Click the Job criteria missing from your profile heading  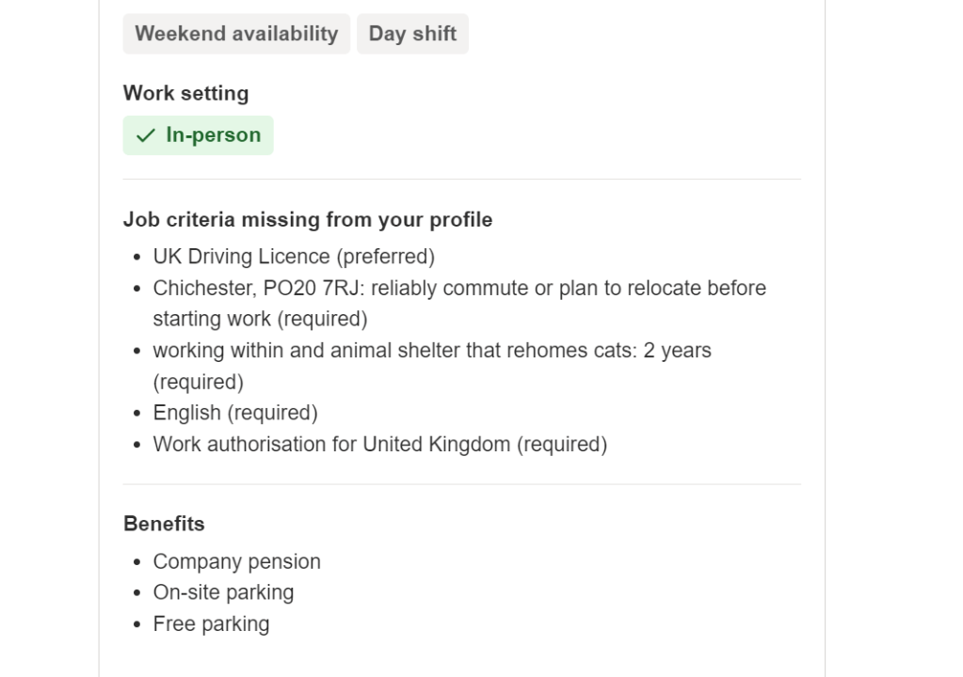click(308, 219)
